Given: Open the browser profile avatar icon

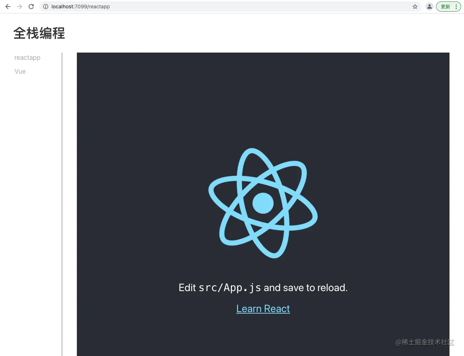Looking at the screenshot, I should pyautogui.click(x=430, y=7).
